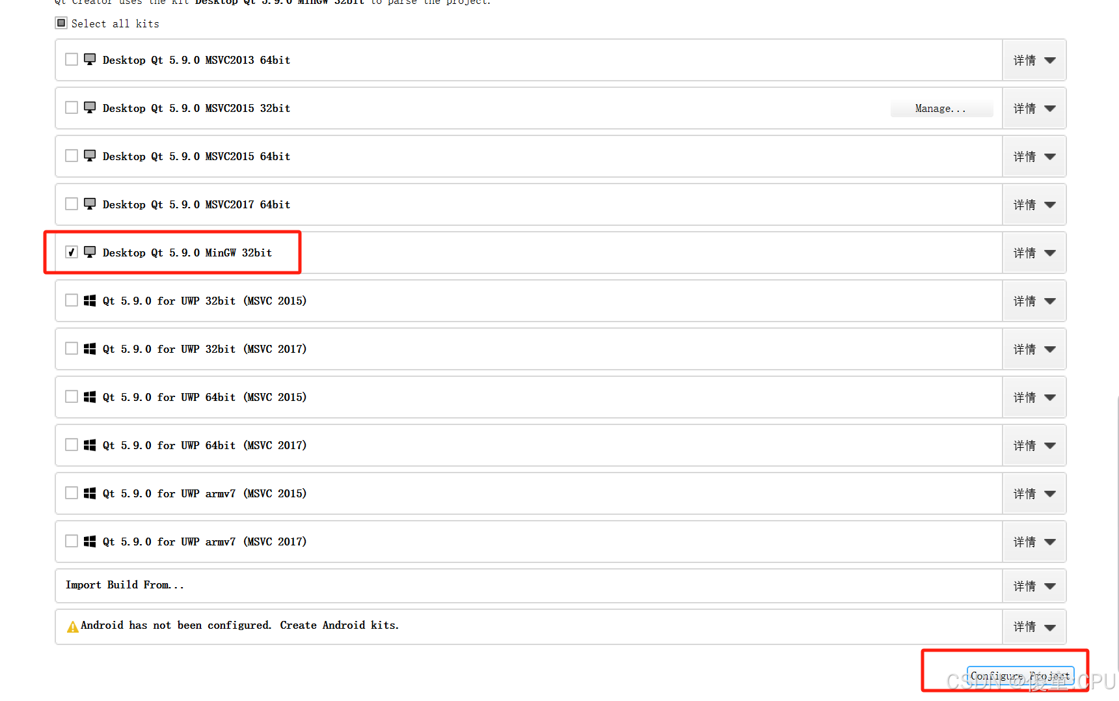Enable Qt 5.9.0 for UWP 32bit (MSVC 2017)

click(72, 348)
